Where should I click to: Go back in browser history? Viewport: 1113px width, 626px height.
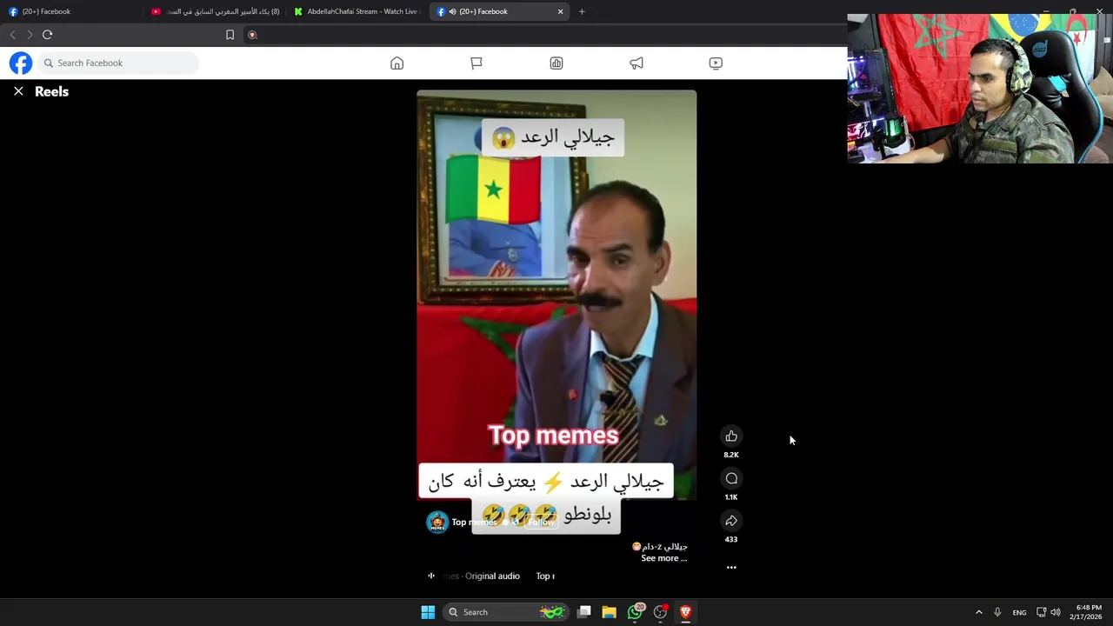tap(12, 35)
